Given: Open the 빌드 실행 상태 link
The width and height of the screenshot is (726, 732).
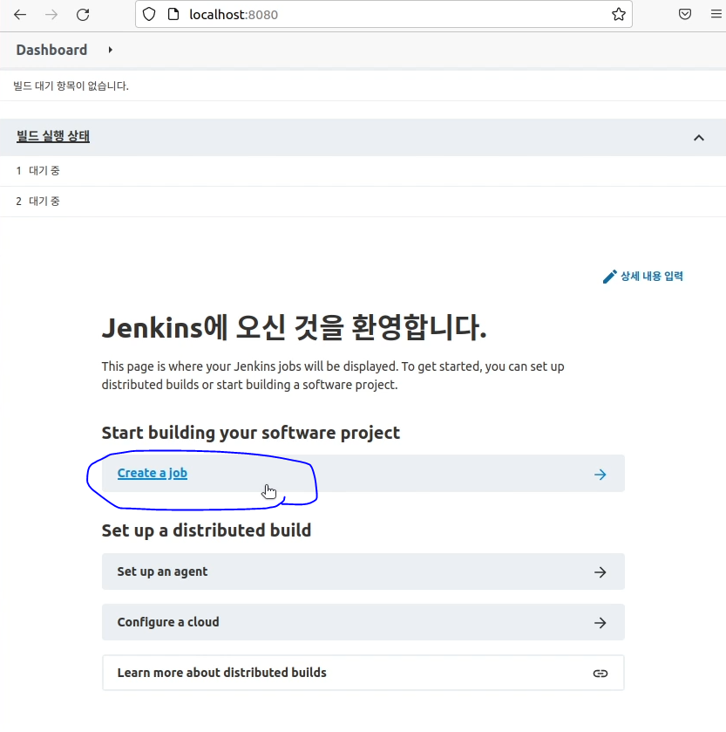Looking at the screenshot, I should coord(52,136).
